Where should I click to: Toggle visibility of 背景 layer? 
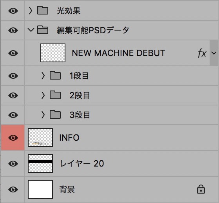[x=13, y=189]
